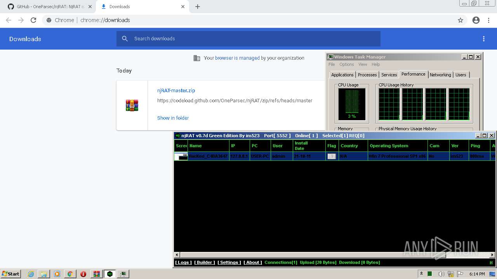The width and height of the screenshot is (497, 279).
Task: Open the njRAT About link
Action: pos(253,262)
